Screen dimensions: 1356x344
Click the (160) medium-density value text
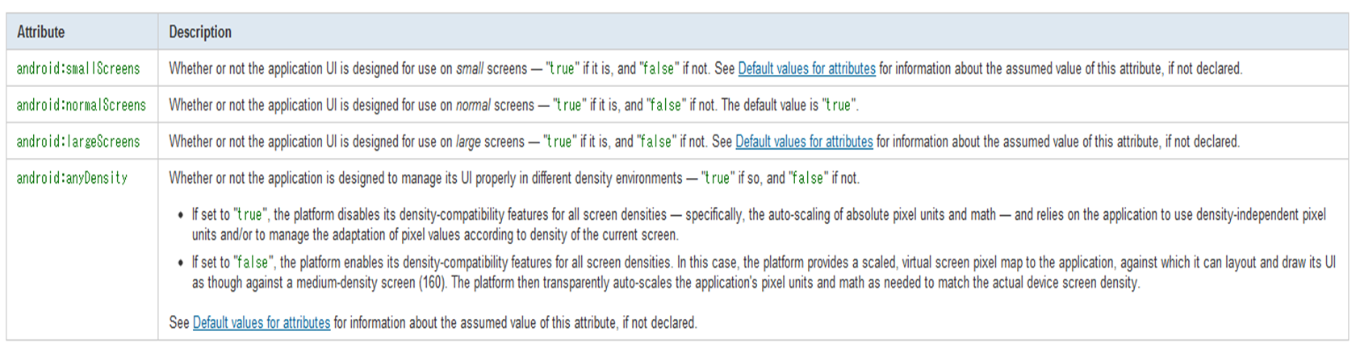point(432,282)
